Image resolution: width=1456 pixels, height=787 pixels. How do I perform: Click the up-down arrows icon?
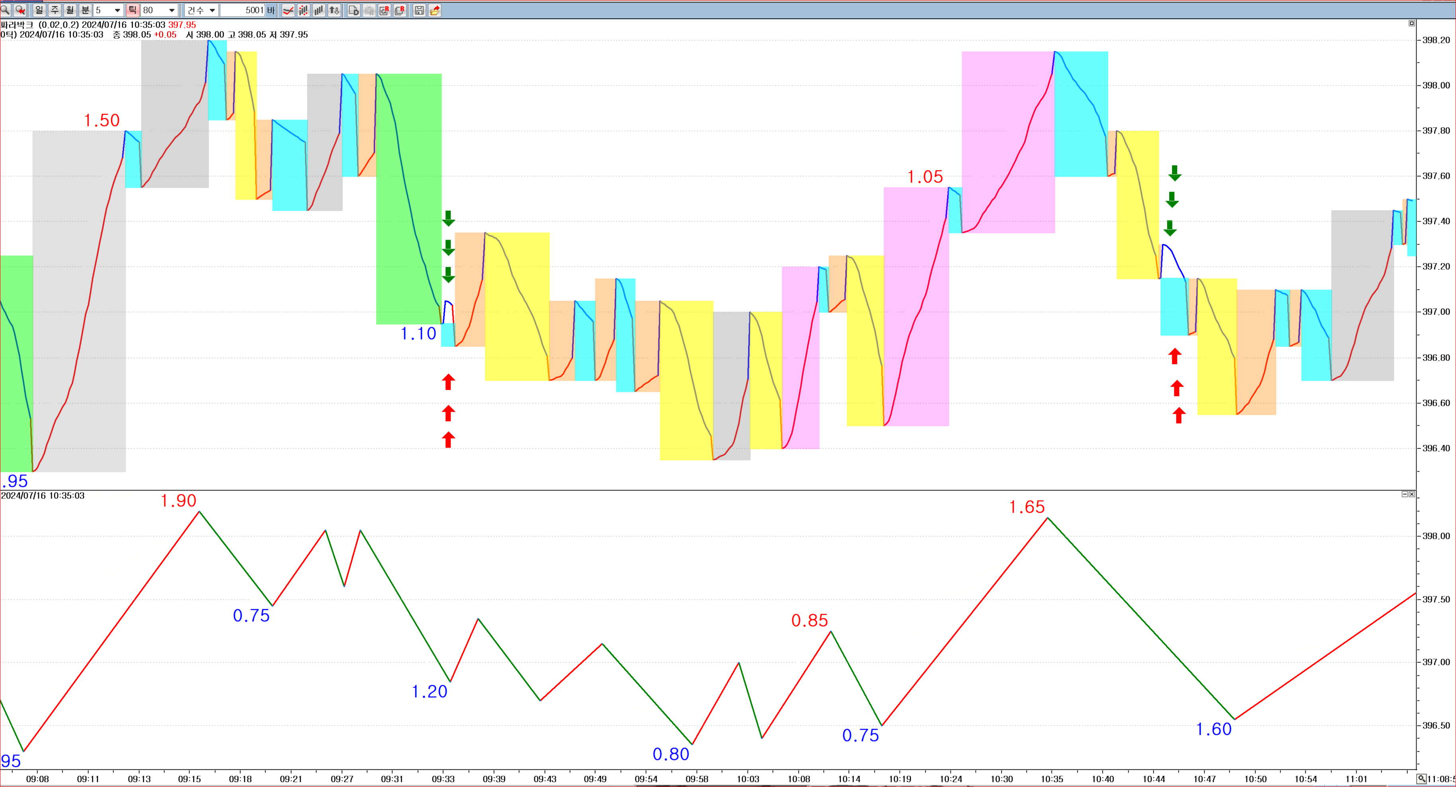334,10
